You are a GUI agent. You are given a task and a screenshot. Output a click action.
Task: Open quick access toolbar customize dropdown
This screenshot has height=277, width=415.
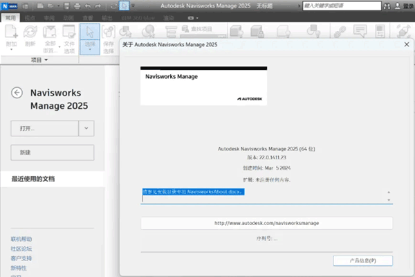click(133, 6)
